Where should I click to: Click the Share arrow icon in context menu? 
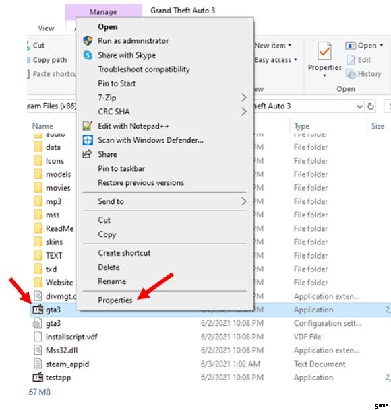point(87,154)
